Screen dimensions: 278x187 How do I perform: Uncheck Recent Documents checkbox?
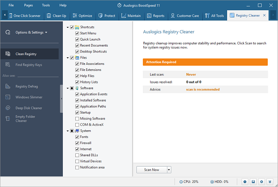(x=77, y=45)
